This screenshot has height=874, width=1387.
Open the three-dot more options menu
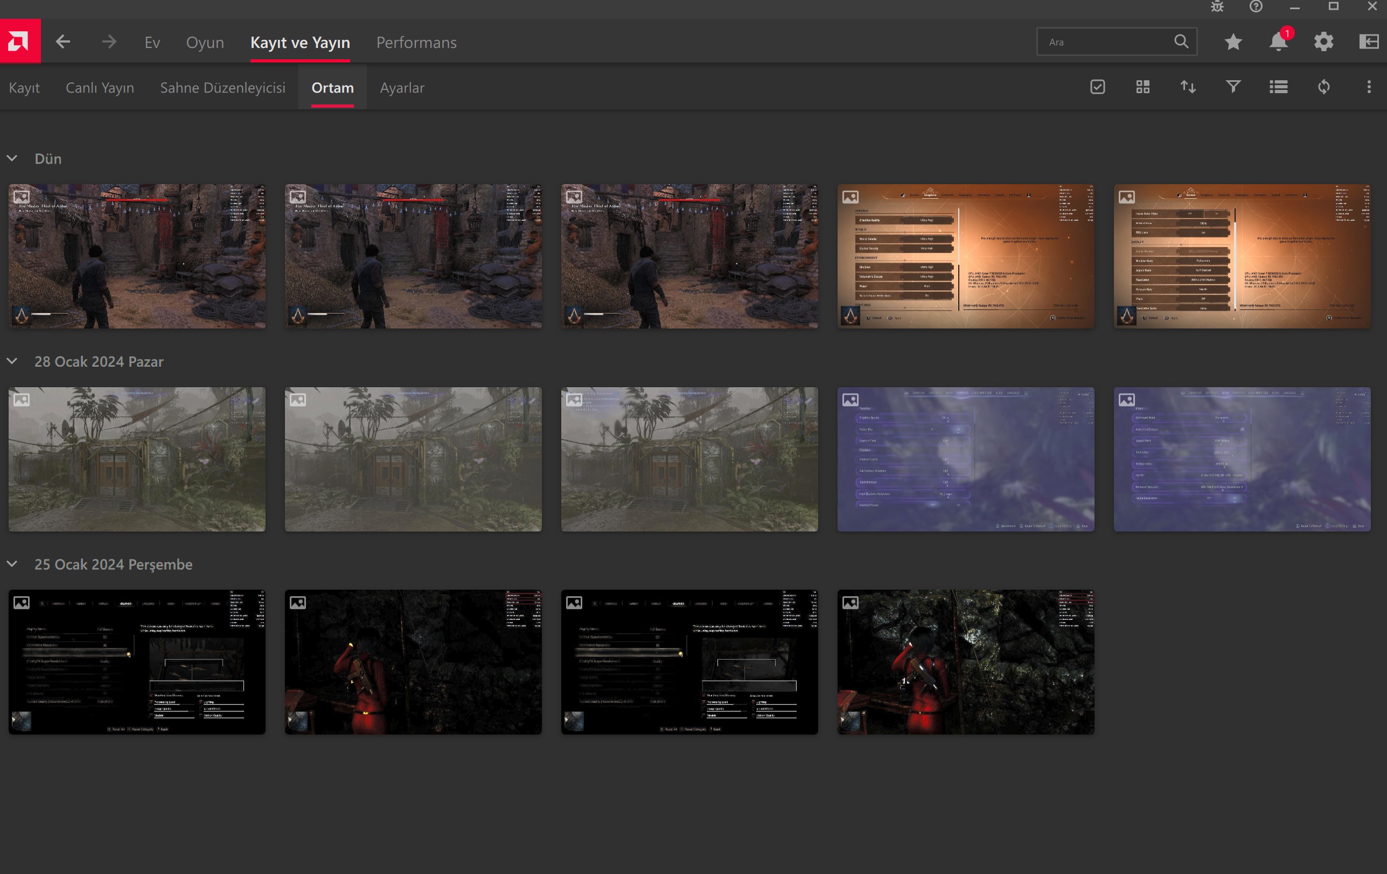[x=1369, y=87]
